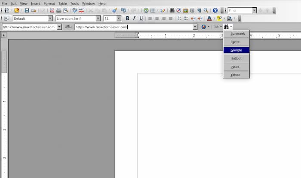Toggle Italic formatting

[x=134, y=18]
